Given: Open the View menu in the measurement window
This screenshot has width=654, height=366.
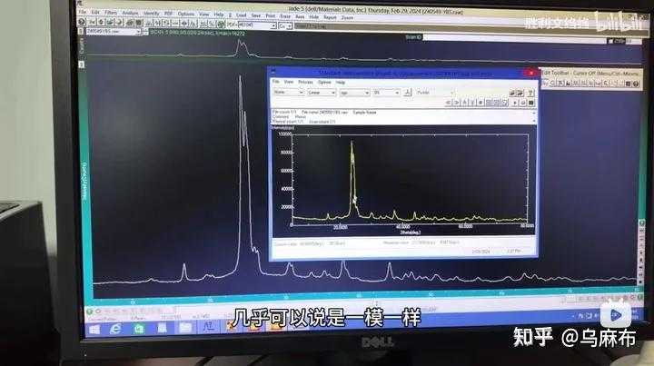Looking at the screenshot, I should pos(289,82).
